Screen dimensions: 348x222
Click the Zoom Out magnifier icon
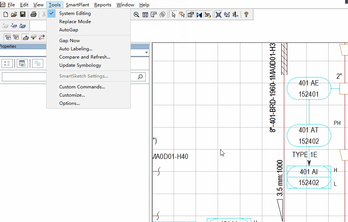[x=136, y=15]
